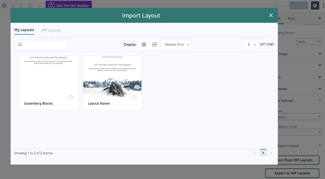This screenshot has height=179, width=325.
Task: Click Import from WP Layouts button
Action: tap(299, 160)
